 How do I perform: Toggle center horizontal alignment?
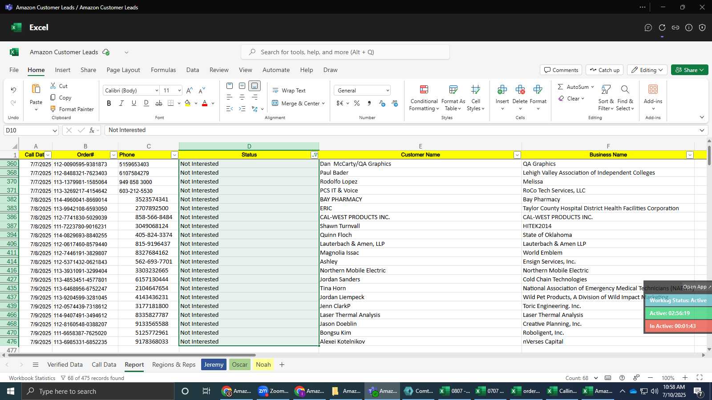pyautogui.click(x=242, y=97)
